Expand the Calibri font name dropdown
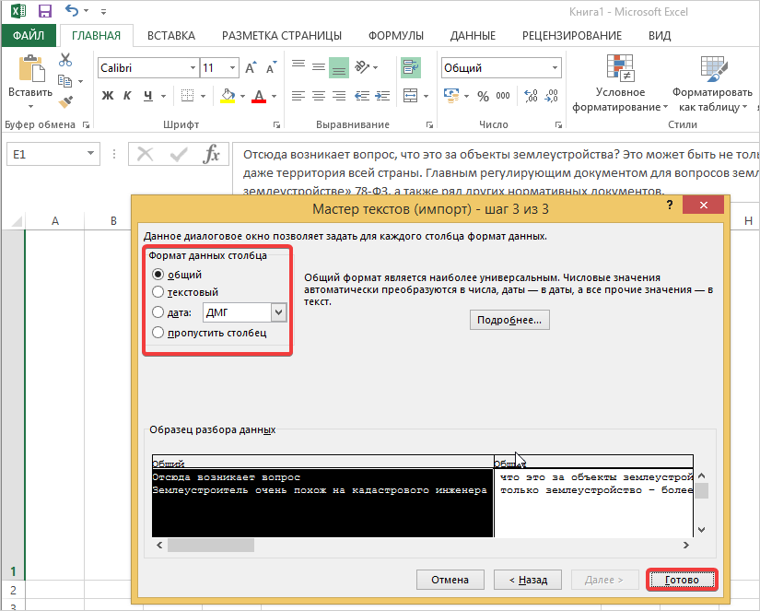Image resolution: width=760 pixels, height=611 pixels. coord(193,68)
